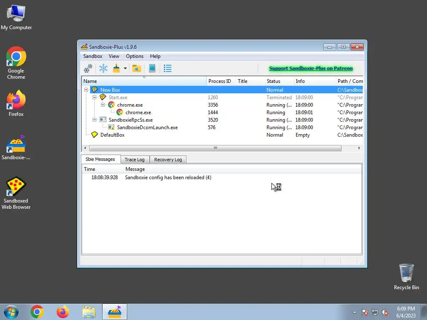Open My Computer desktop icon
This screenshot has height=320, width=427.
(x=16, y=17)
